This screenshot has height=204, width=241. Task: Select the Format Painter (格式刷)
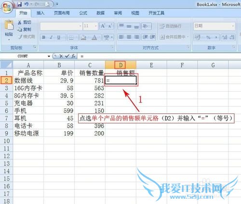tap(27, 37)
